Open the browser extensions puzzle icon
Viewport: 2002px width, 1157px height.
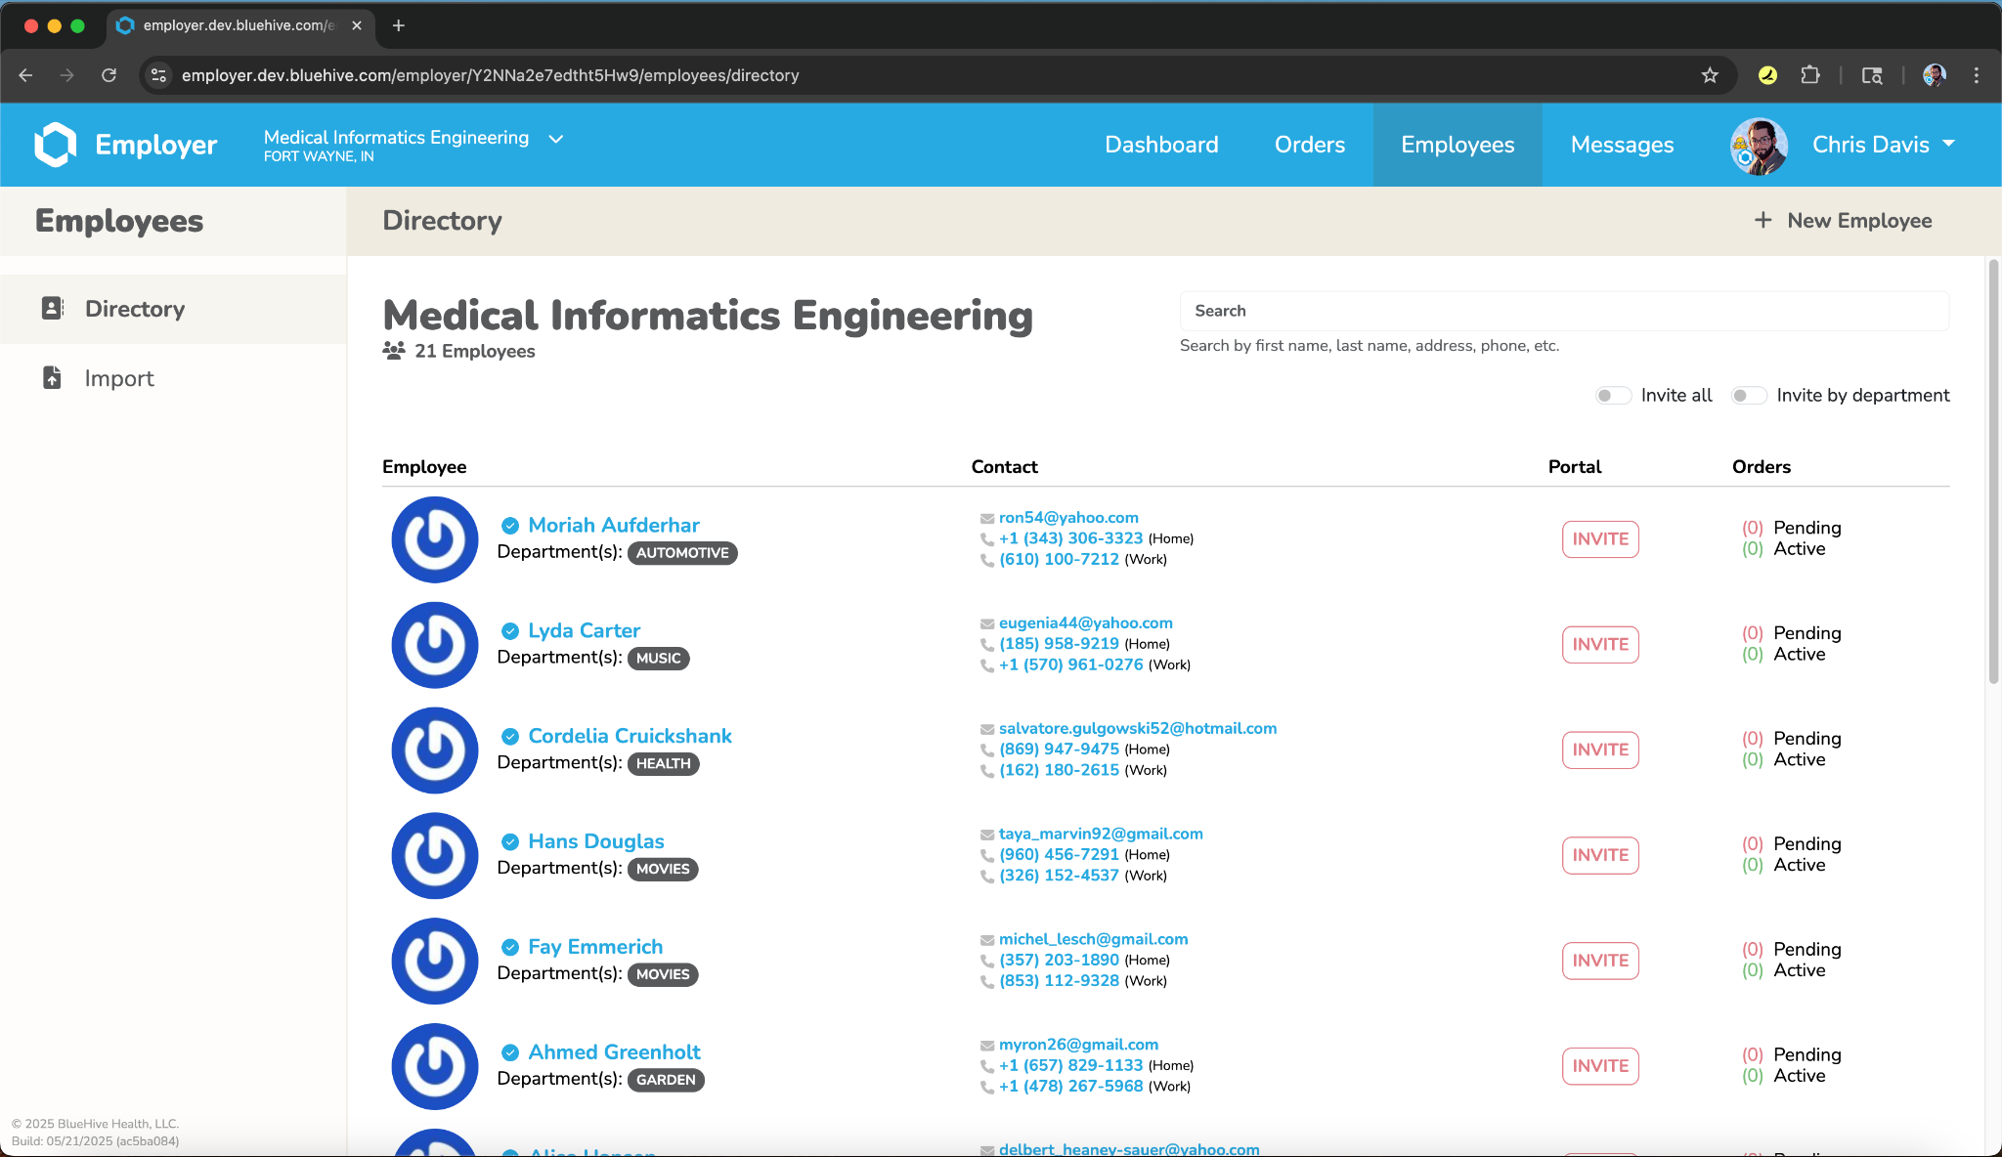coord(1809,75)
